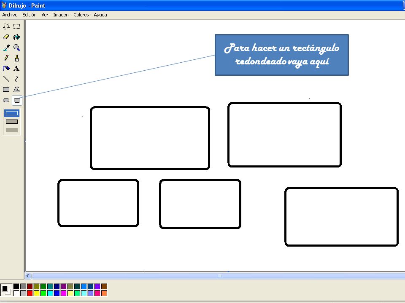Pick magenta swatch
This screenshot has width=405, height=303.
pyautogui.click(x=64, y=293)
